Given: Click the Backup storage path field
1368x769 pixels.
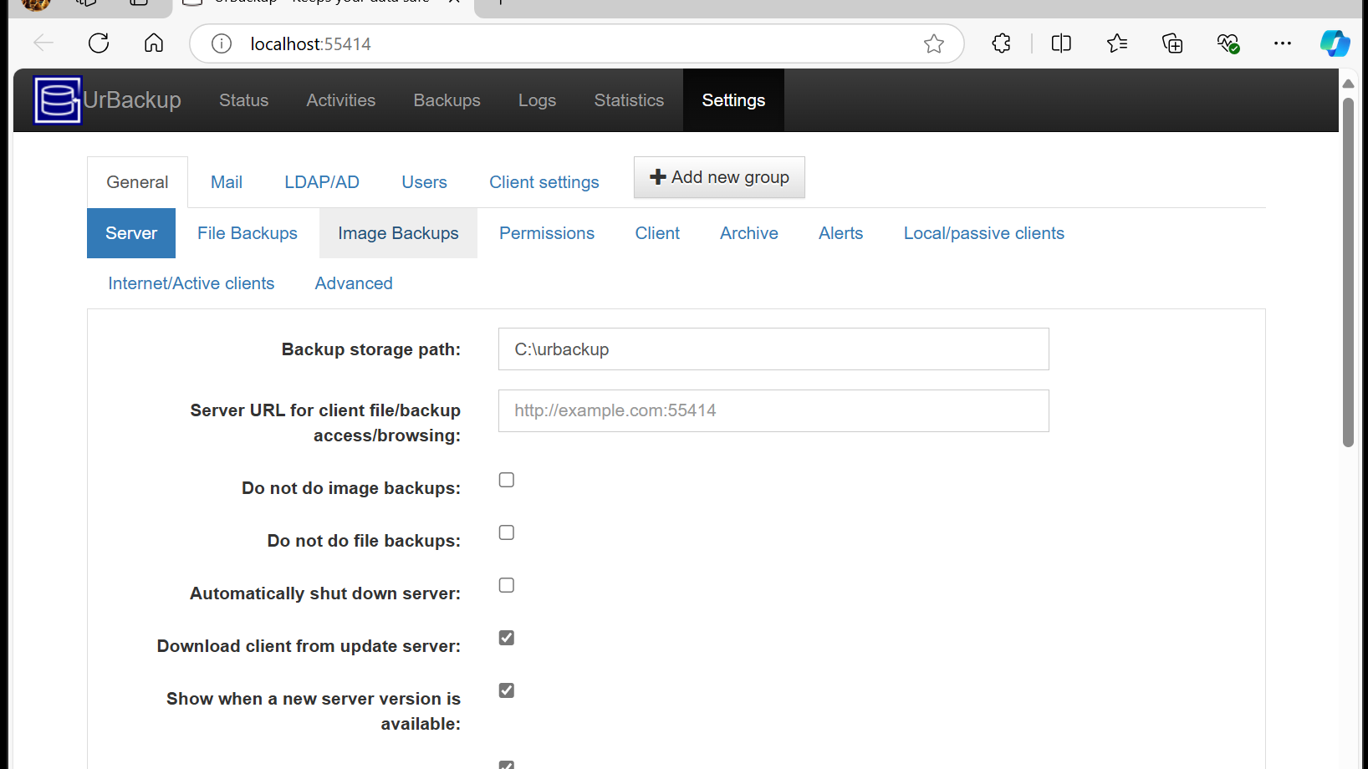Looking at the screenshot, I should tap(773, 349).
